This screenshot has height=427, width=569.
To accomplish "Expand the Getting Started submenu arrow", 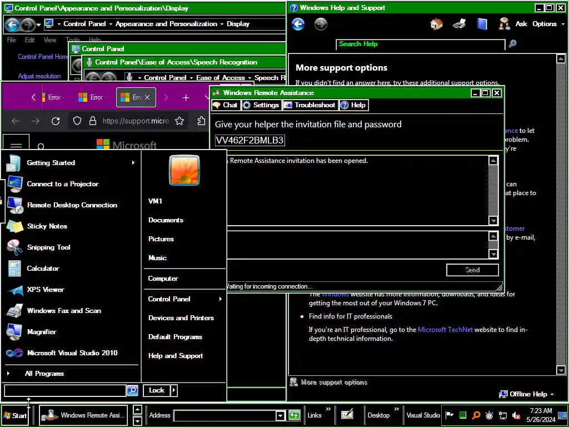I will click(x=133, y=163).
